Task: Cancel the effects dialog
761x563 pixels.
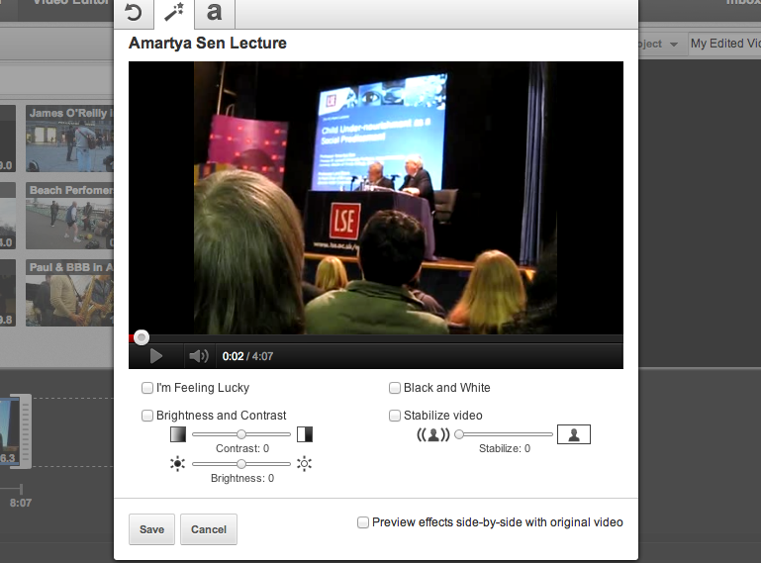Action: coord(209,529)
